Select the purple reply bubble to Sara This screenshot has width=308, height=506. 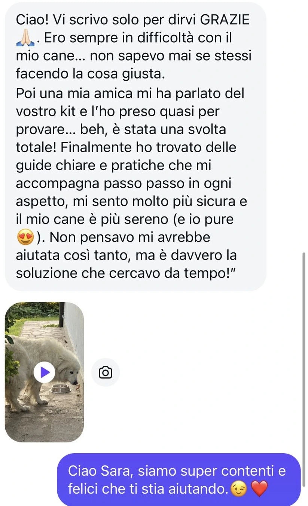[x=179, y=480]
